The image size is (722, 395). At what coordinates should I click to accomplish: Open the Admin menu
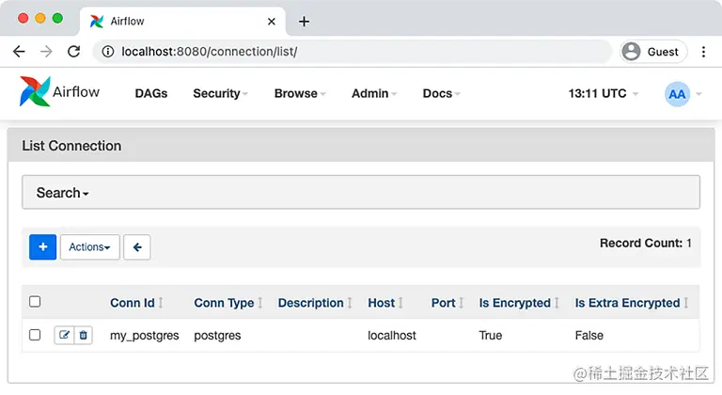point(373,93)
